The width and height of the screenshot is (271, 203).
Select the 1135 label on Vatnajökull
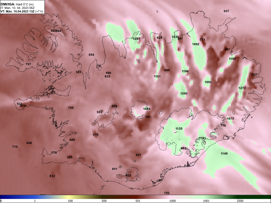pos(179,129)
